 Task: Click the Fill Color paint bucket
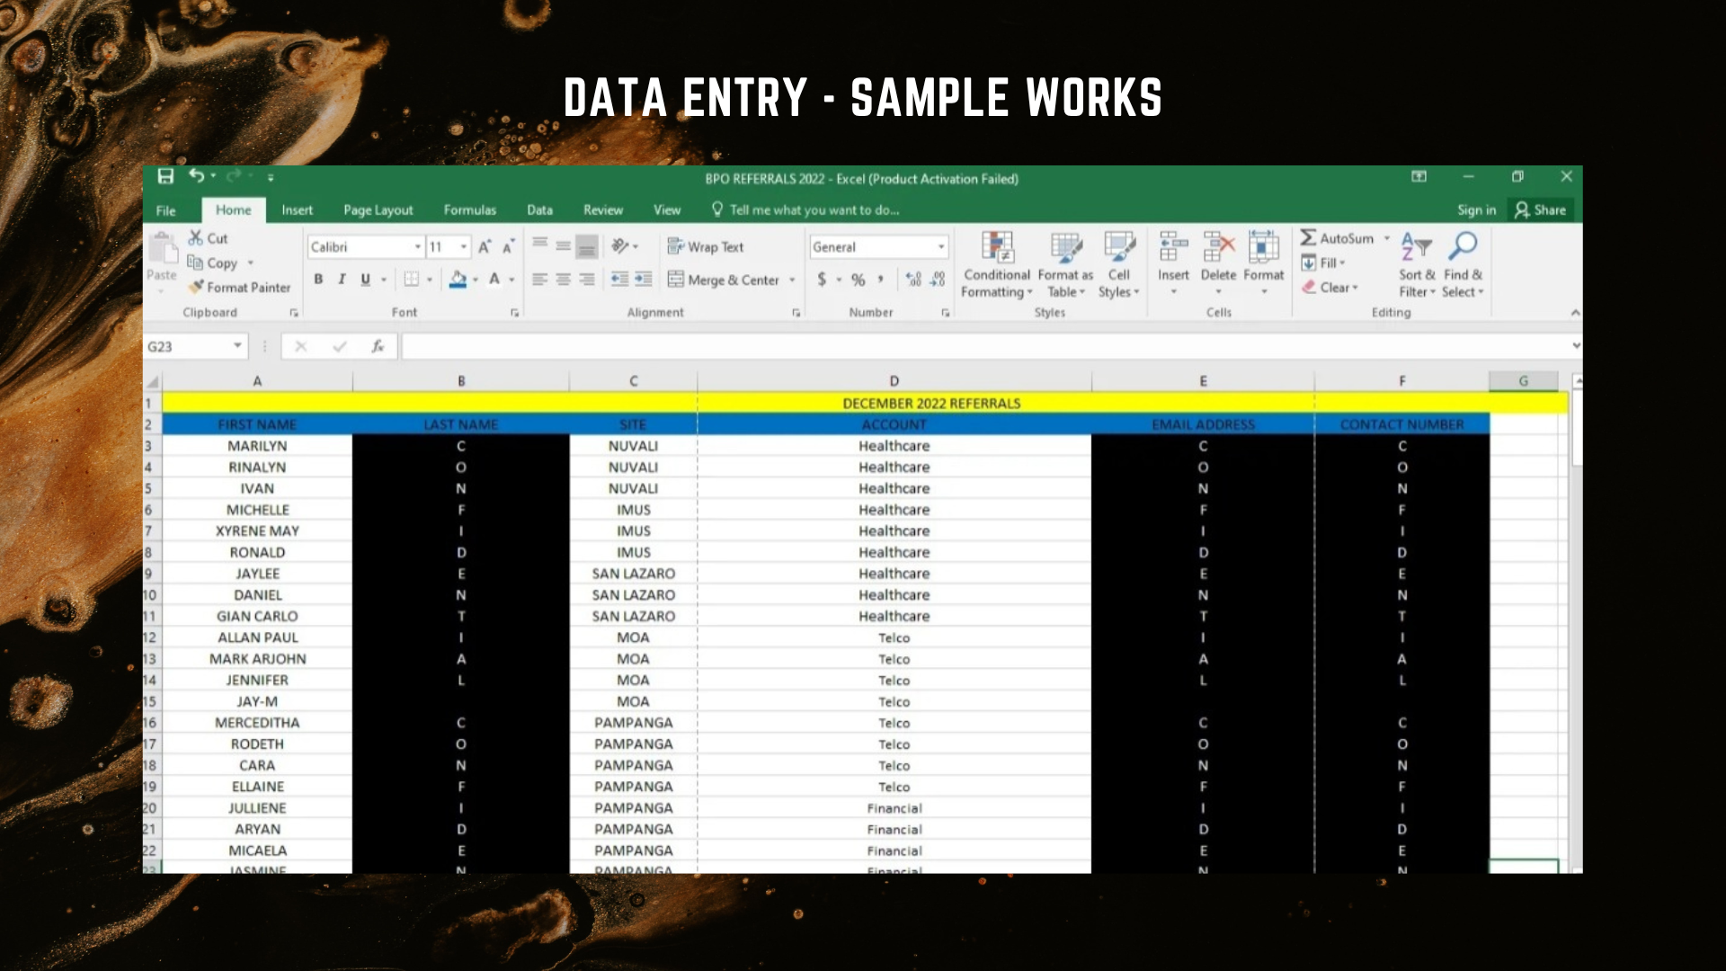coord(458,280)
